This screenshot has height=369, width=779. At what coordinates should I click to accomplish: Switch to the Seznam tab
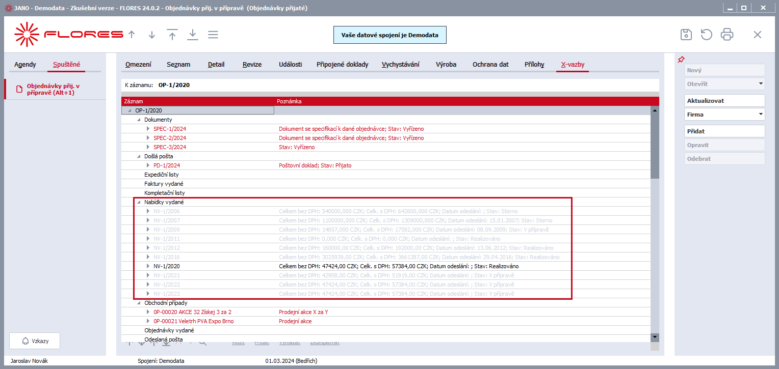coord(178,65)
